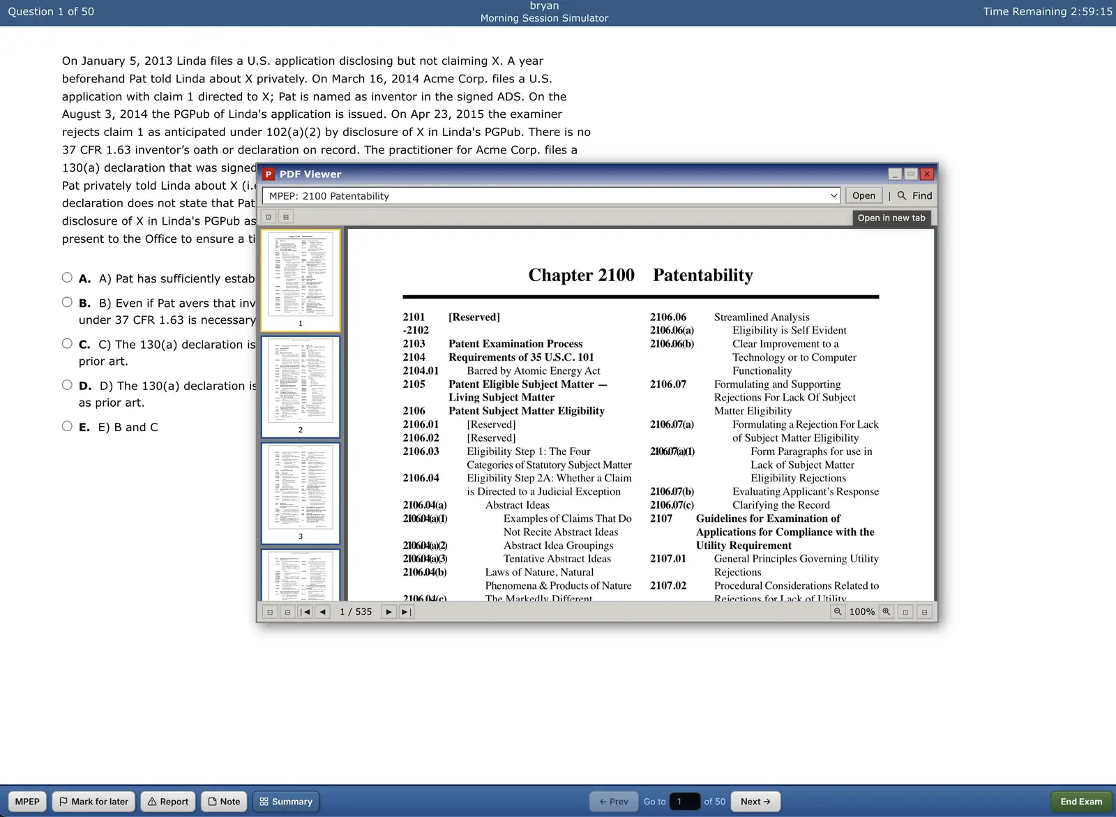Click the Time Remaining 2:59:15 readout
Viewport: 1116px width, 817px height.
click(x=1048, y=11)
